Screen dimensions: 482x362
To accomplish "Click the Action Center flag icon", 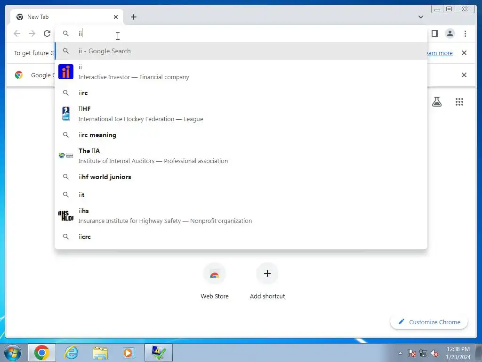I will [x=412, y=353].
